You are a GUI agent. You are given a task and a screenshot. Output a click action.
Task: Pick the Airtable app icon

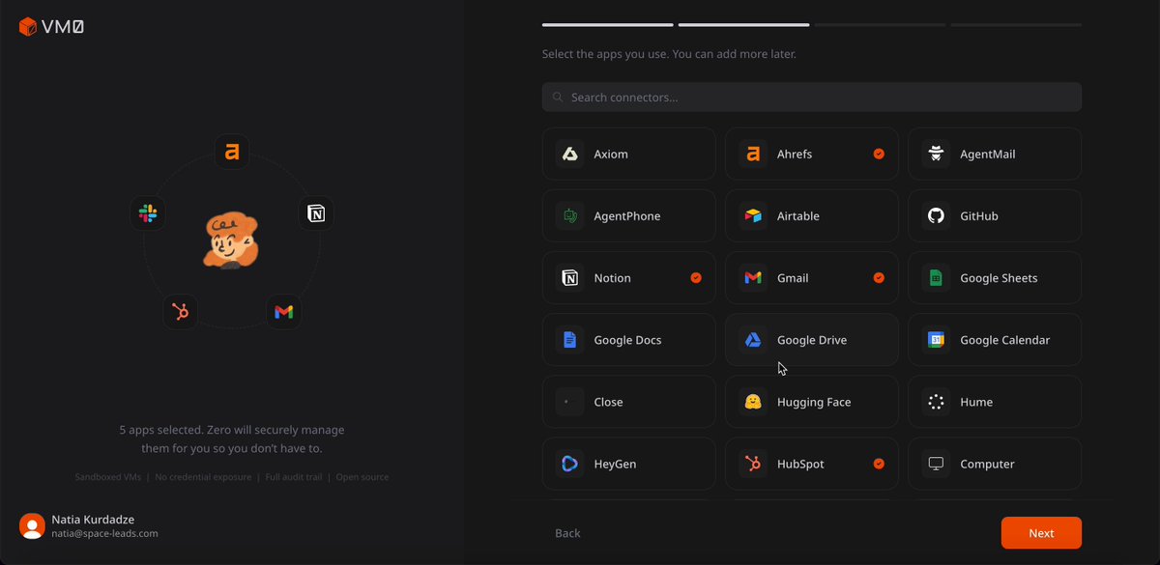753,215
